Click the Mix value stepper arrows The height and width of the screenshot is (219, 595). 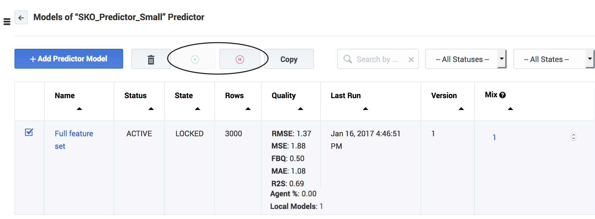click(573, 137)
